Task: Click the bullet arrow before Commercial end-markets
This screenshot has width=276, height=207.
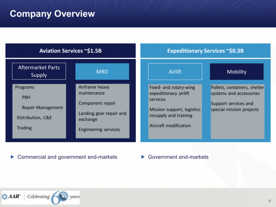Action: click(13, 157)
